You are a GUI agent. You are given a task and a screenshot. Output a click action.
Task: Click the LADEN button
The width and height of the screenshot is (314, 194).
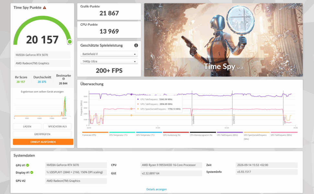point(27,126)
